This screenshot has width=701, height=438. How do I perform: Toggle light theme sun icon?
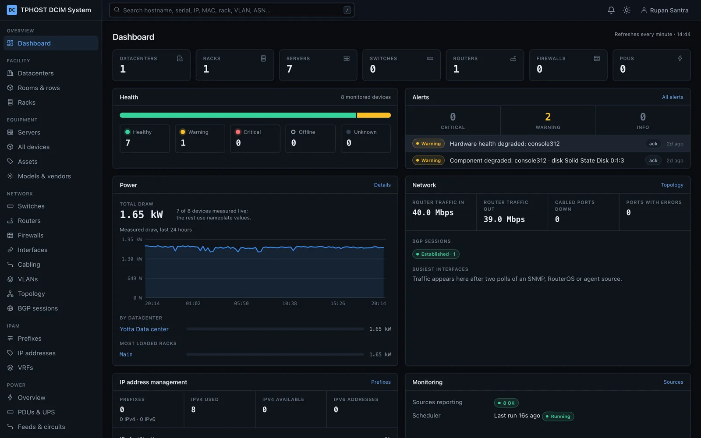click(x=627, y=10)
